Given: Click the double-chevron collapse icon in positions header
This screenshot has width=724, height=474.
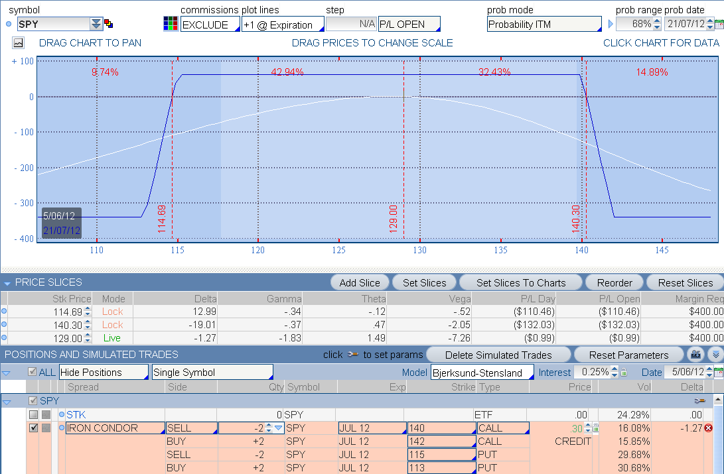Looking at the screenshot, I should pyautogui.click(x=715, y=354).
